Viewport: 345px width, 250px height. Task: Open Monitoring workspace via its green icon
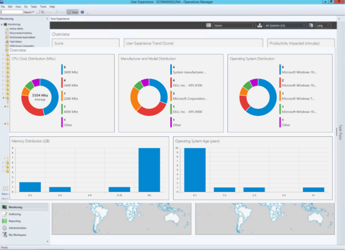click(x=4, y=207)
